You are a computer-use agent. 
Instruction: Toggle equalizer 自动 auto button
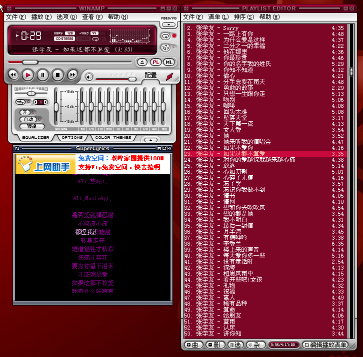(x=28, y=119)
